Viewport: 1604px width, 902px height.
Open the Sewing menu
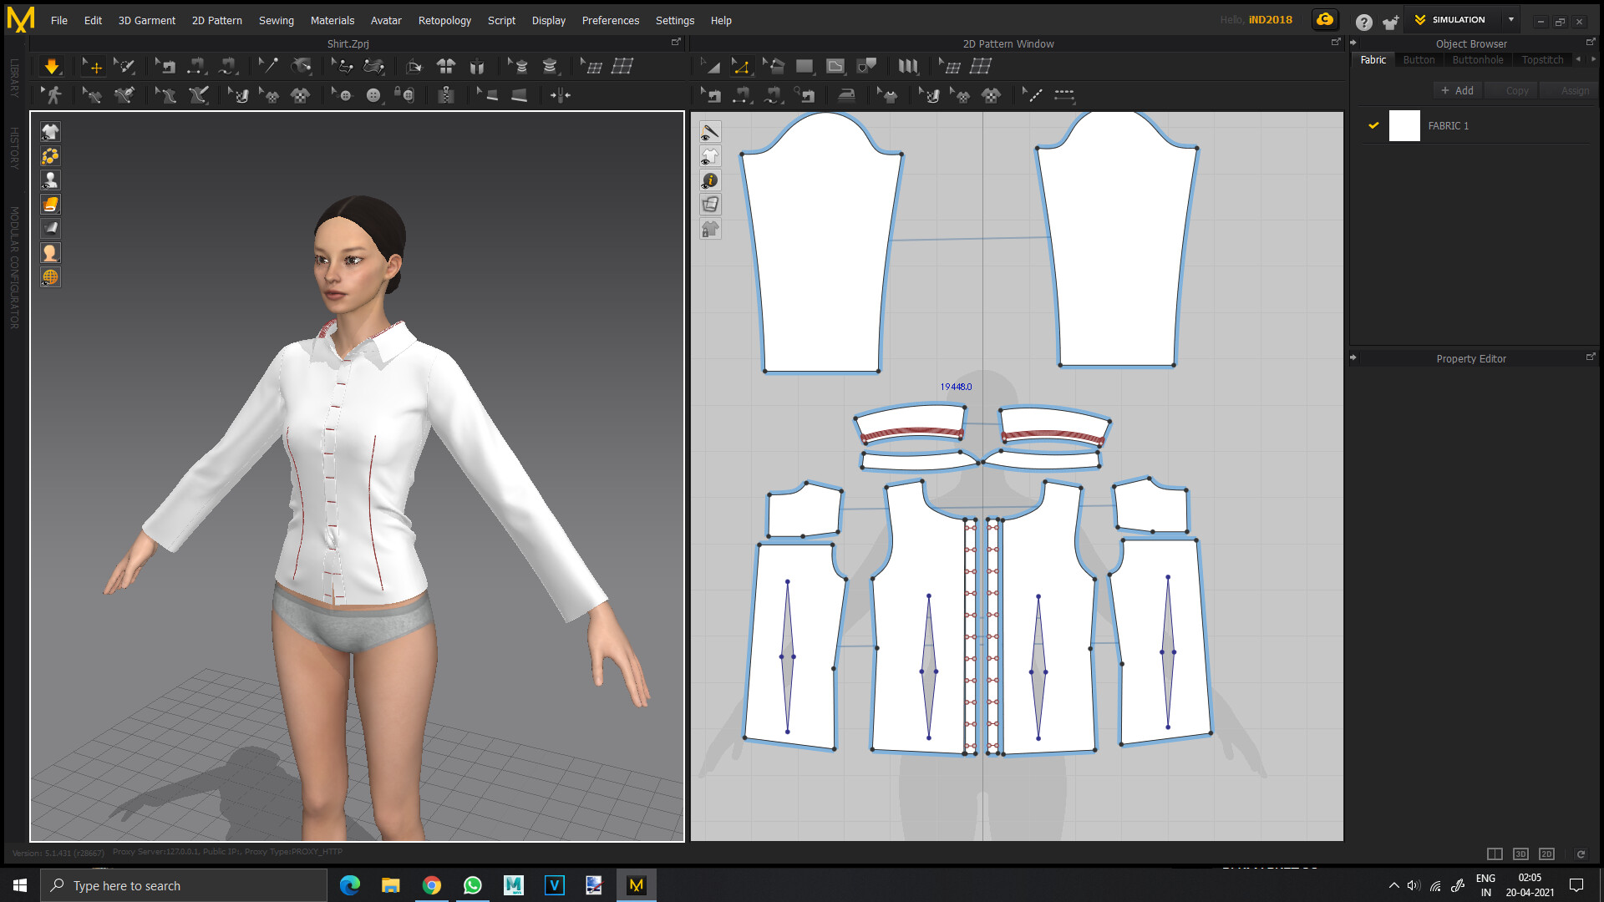(x=277, y=20)
